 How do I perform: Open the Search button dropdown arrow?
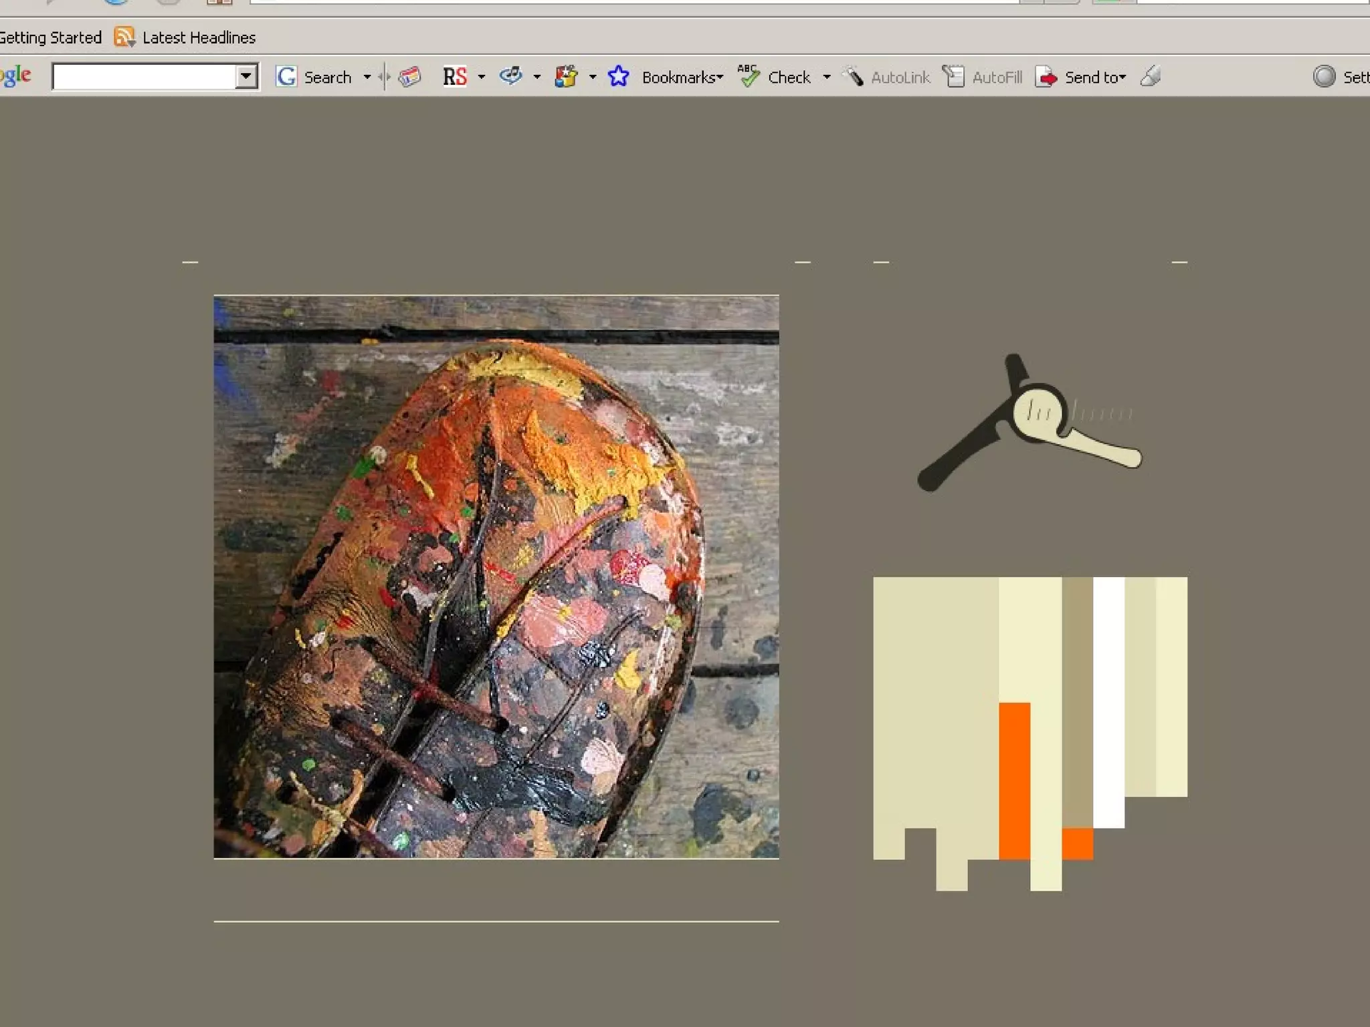pos(367,78)
